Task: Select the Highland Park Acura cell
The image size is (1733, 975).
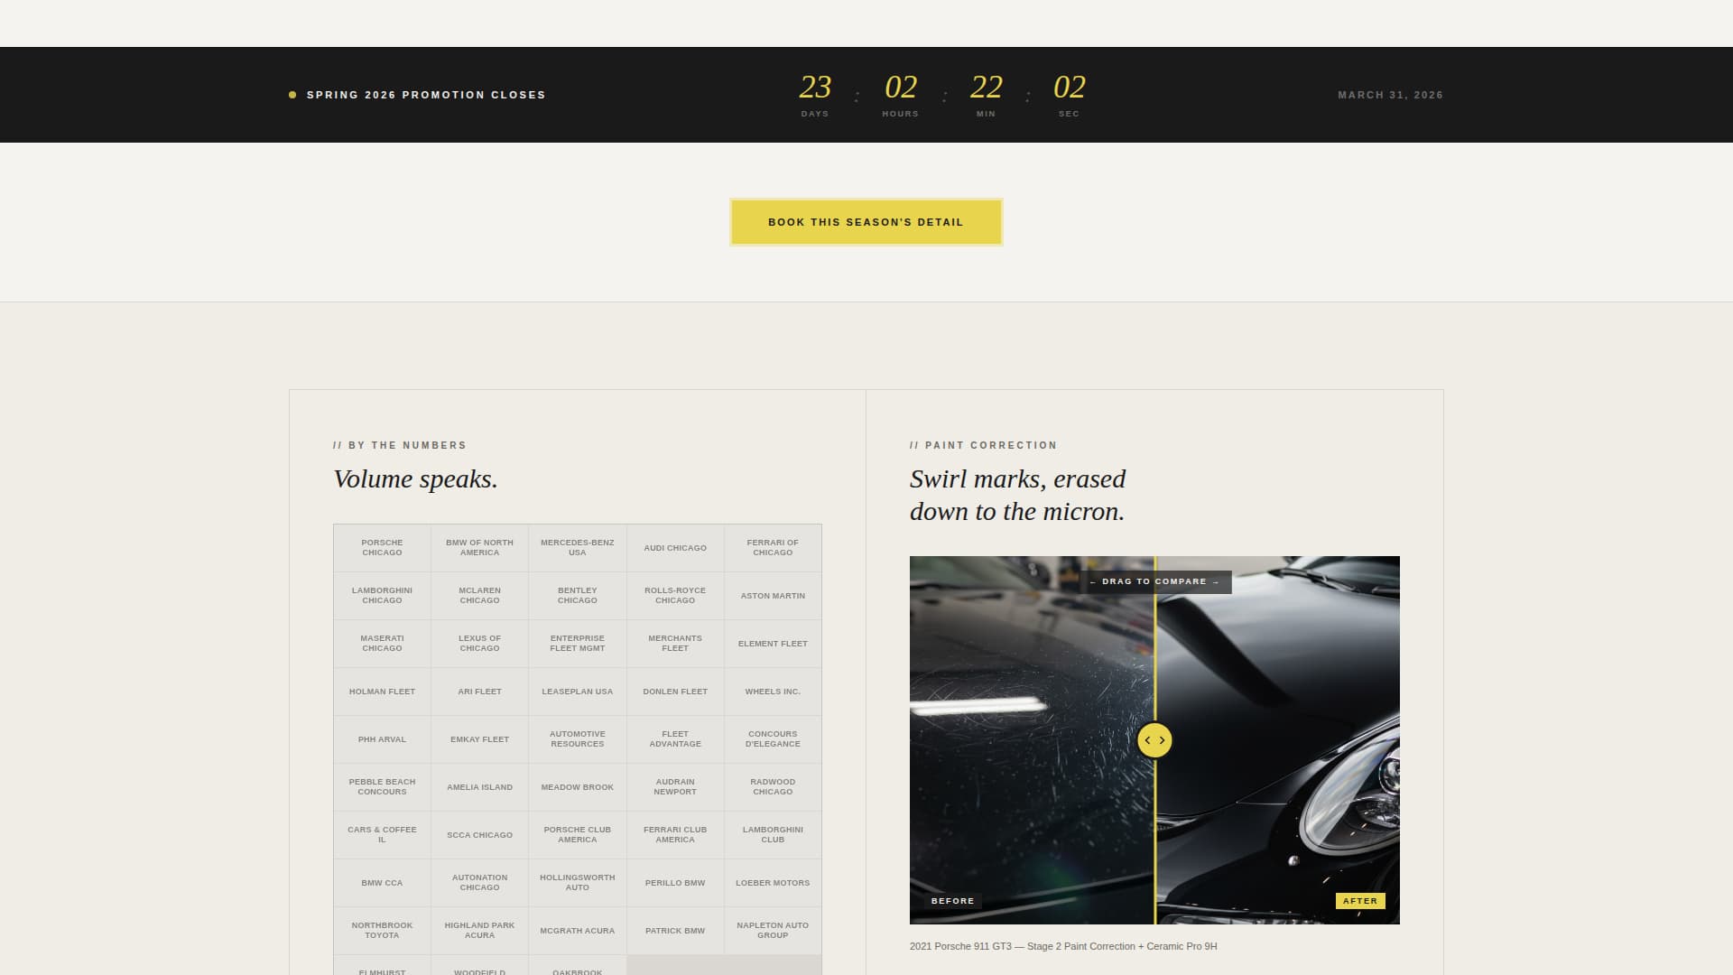Action: pyautogui.click(x=479, y=931)
